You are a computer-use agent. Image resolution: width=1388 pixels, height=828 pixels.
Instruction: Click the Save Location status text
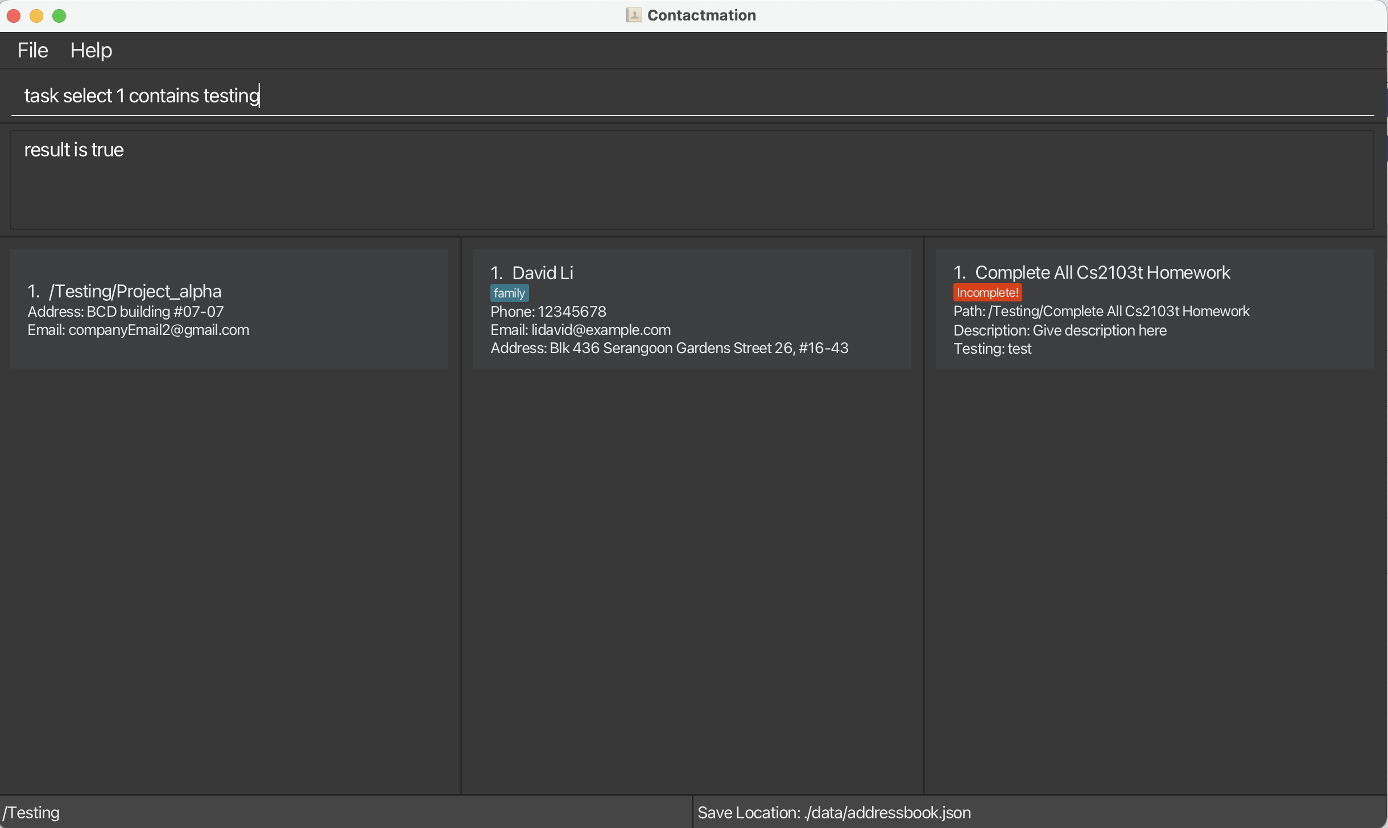834,813
